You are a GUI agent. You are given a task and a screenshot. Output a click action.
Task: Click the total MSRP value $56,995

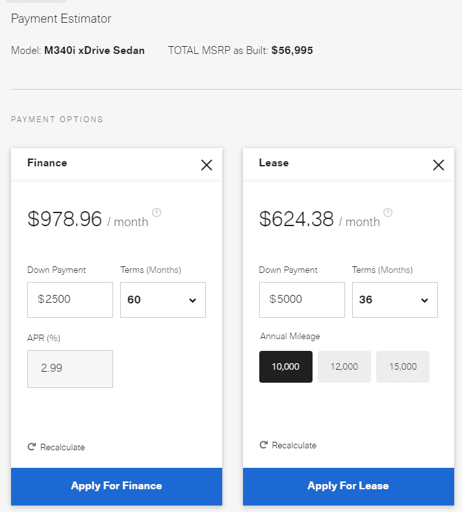coord(292,50)
